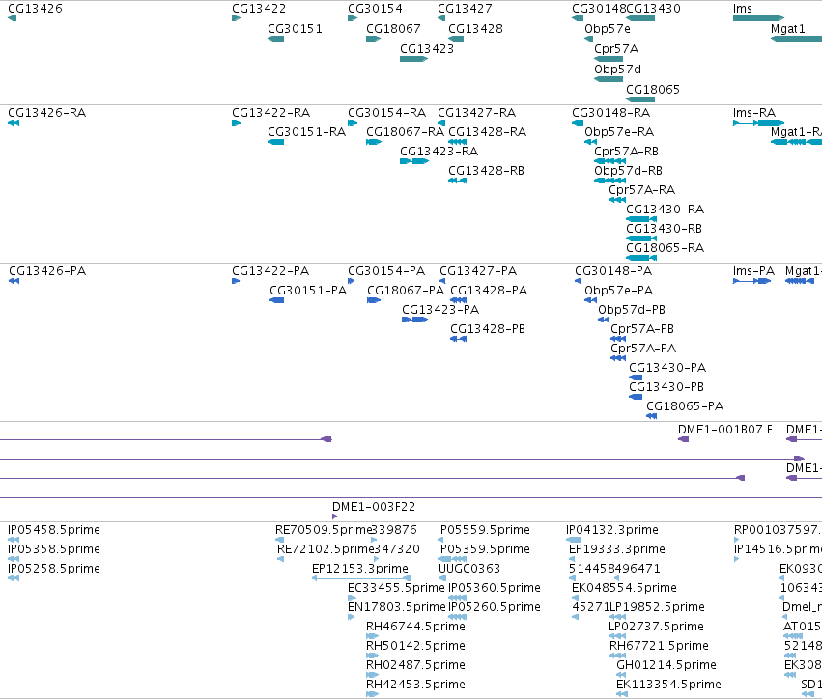
Task: Select the EC33455.5prime EST label
Action: click(396, 588)
